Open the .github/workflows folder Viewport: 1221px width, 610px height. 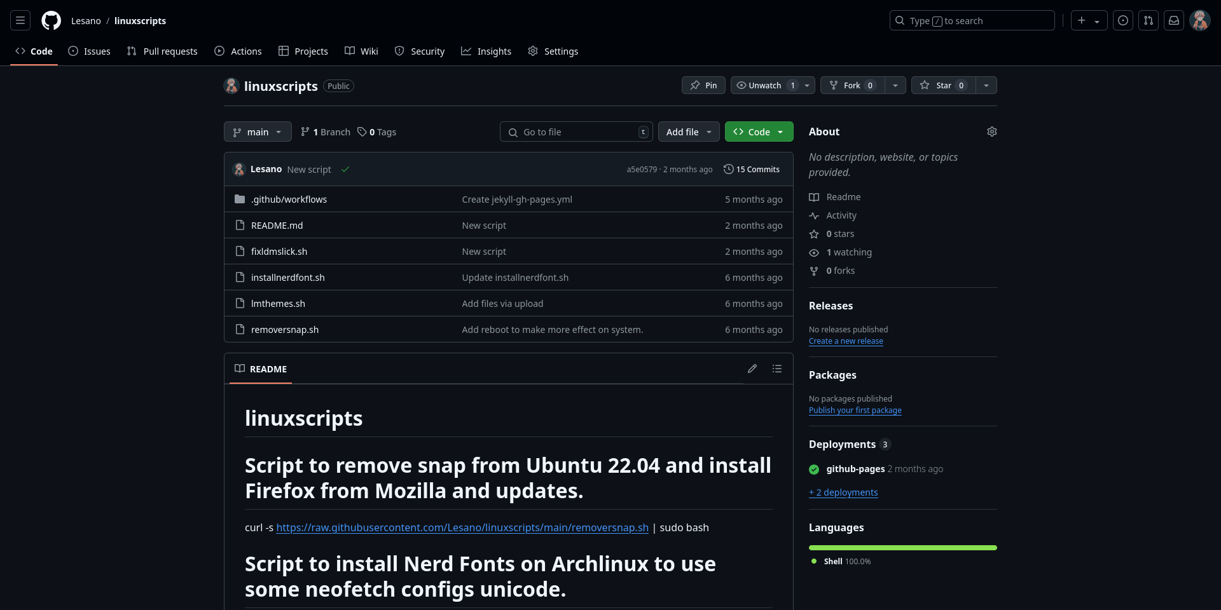289,199
